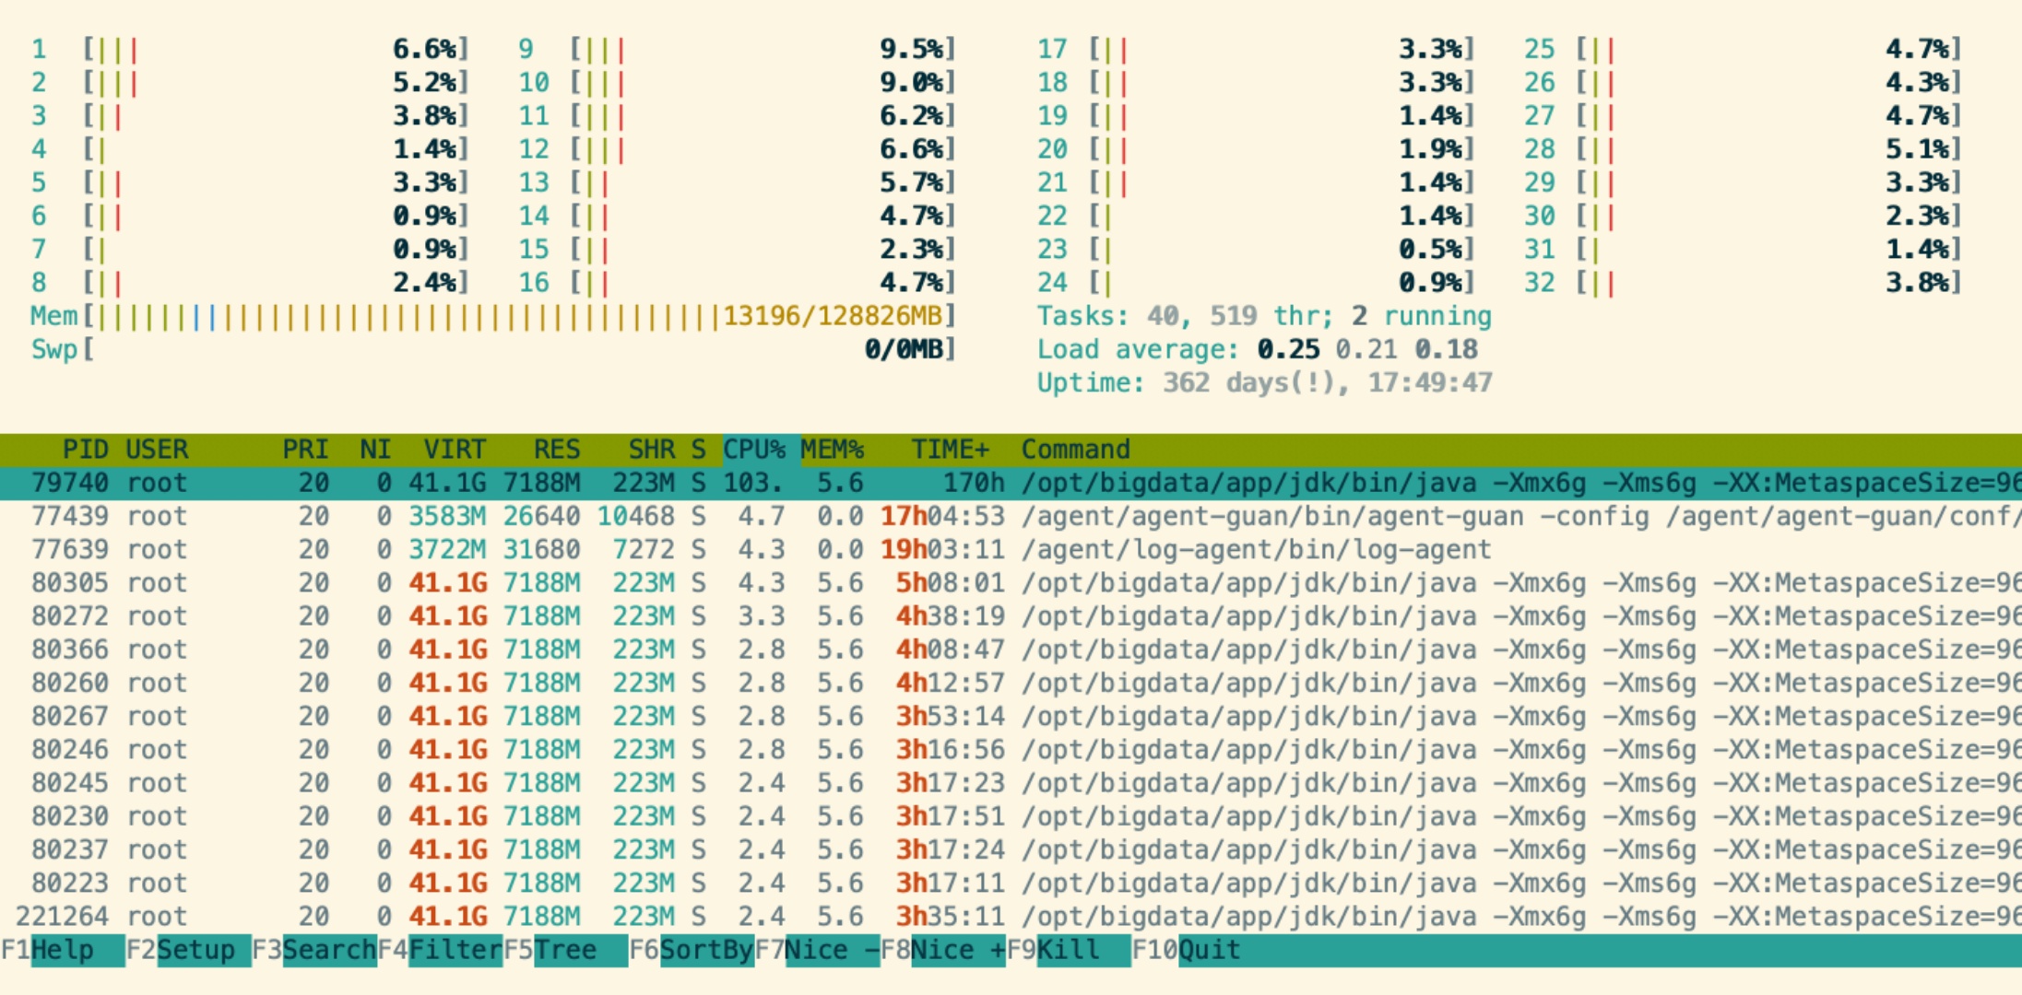Sort by the PID column header
The height and width of the screenshot is (995, 2022).
click(x=88, y=449)
